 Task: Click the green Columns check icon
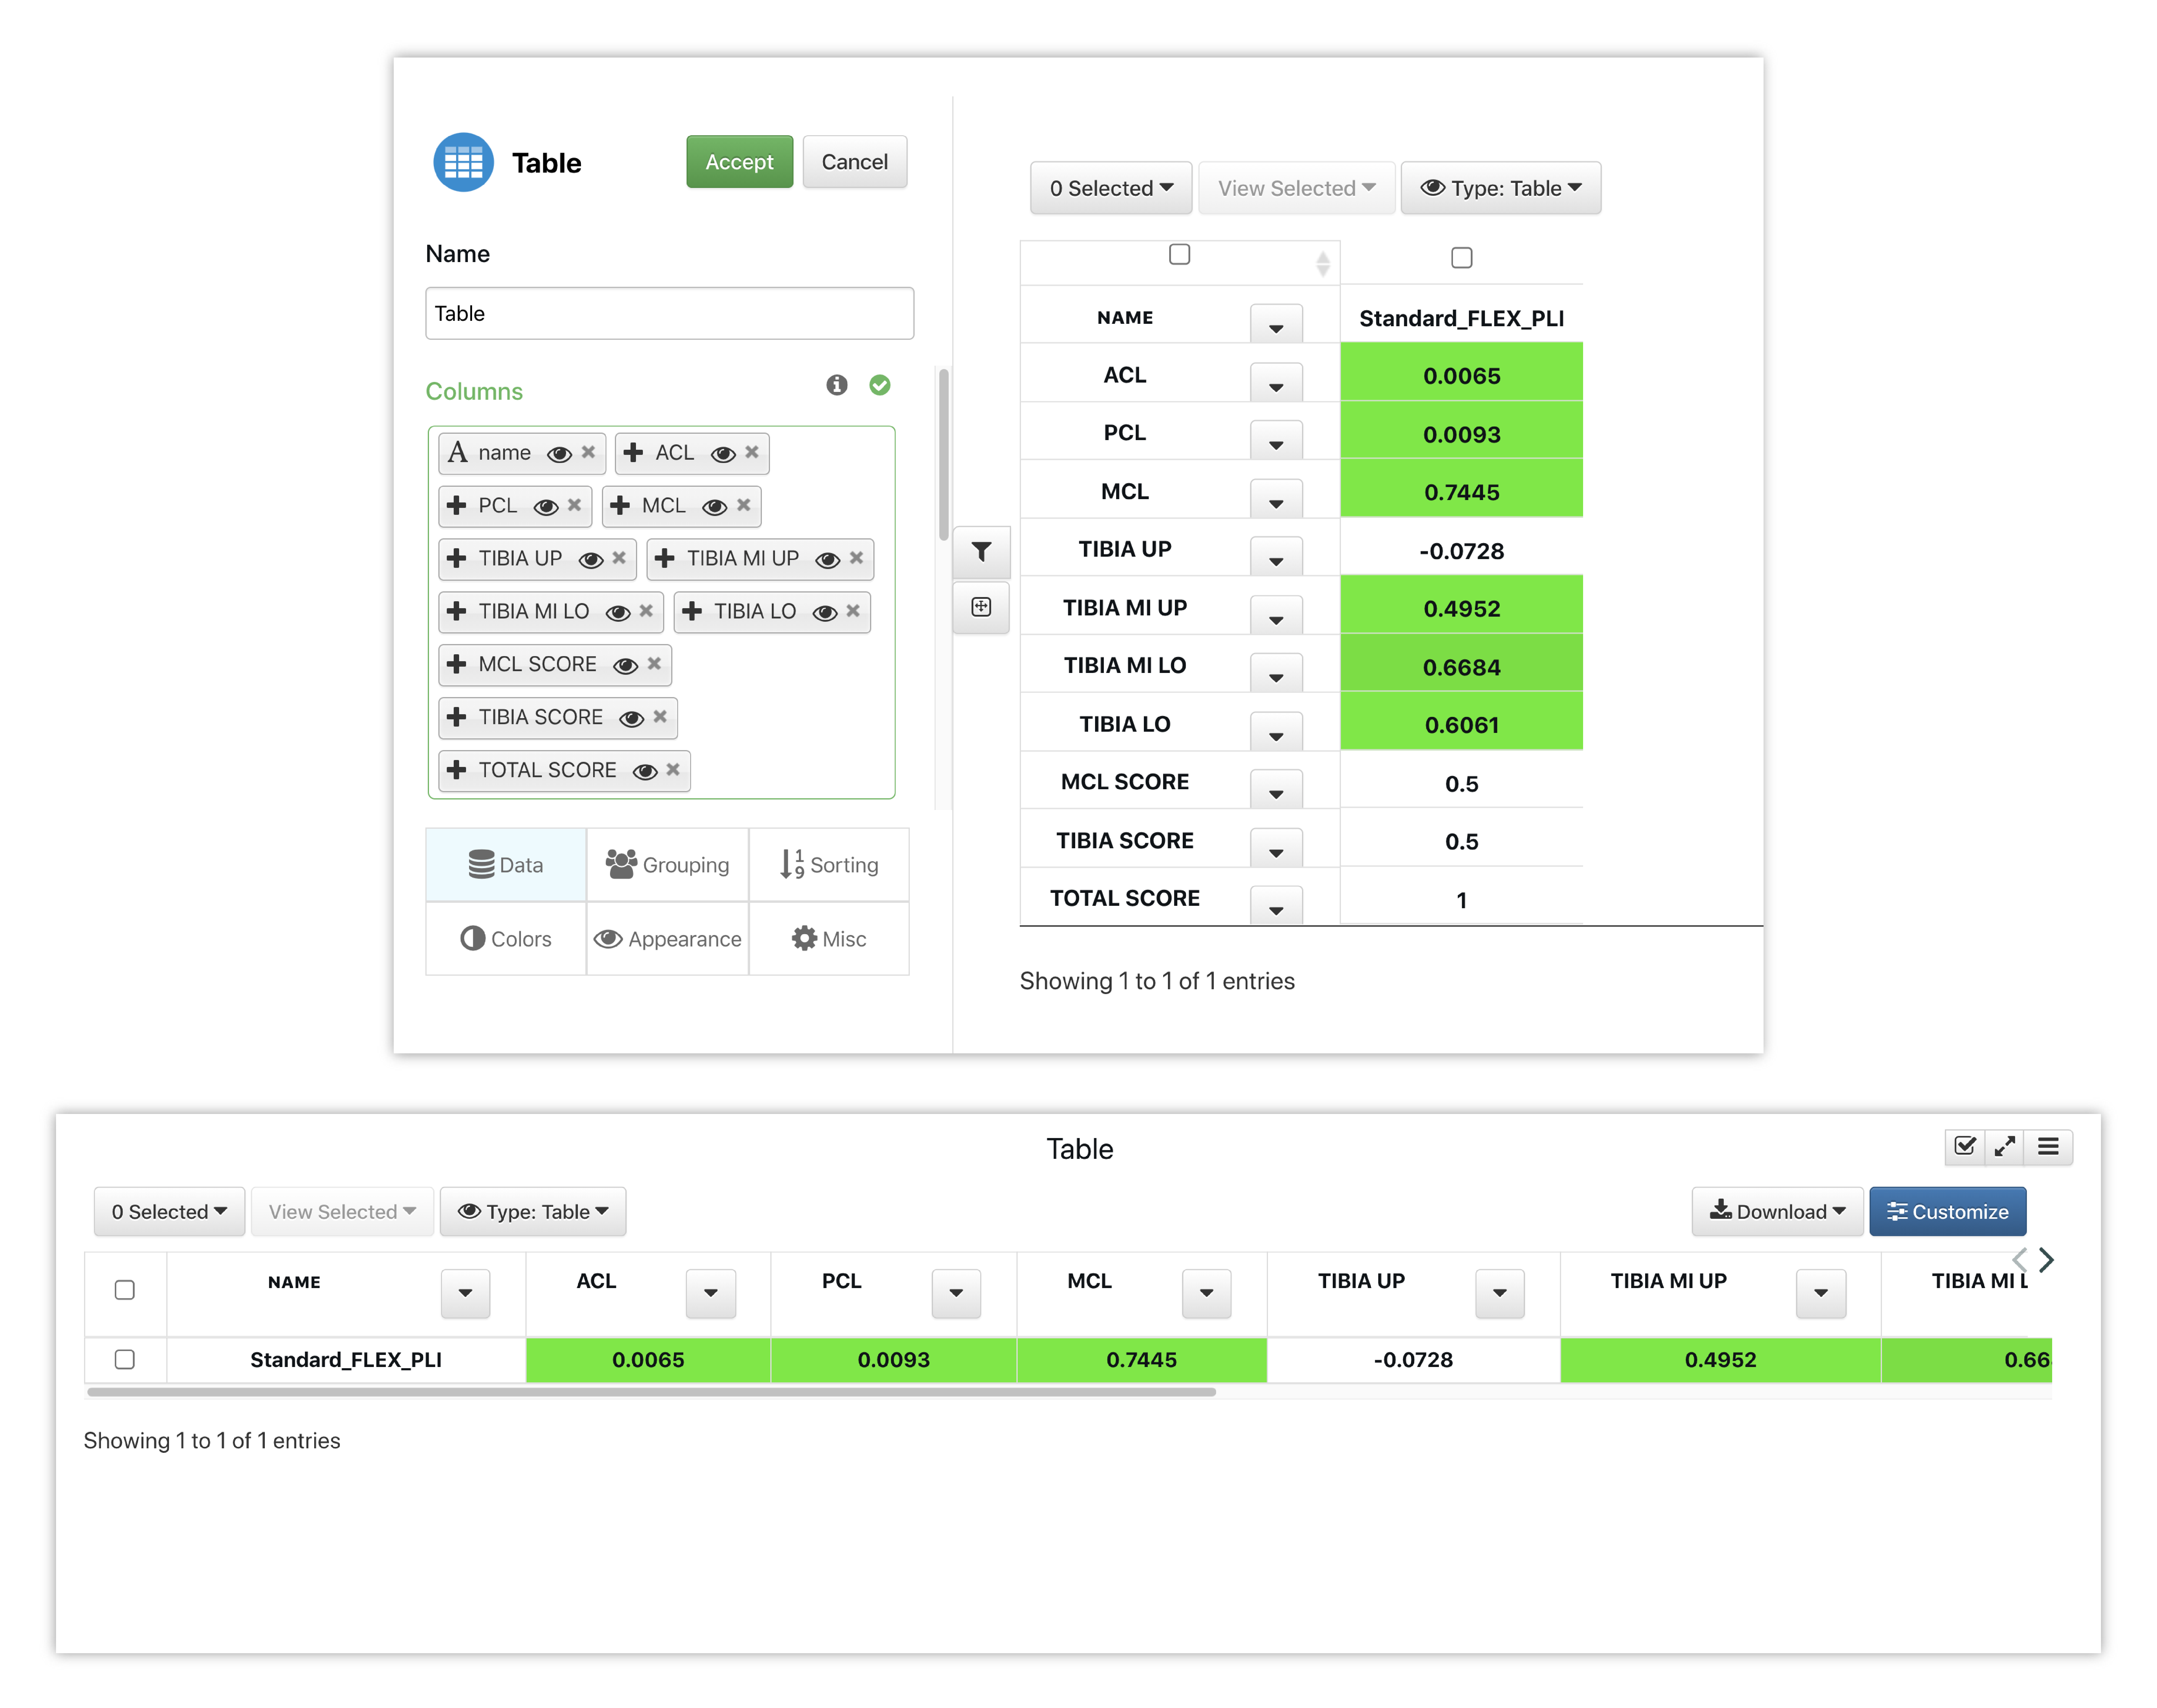pos(880,385)
